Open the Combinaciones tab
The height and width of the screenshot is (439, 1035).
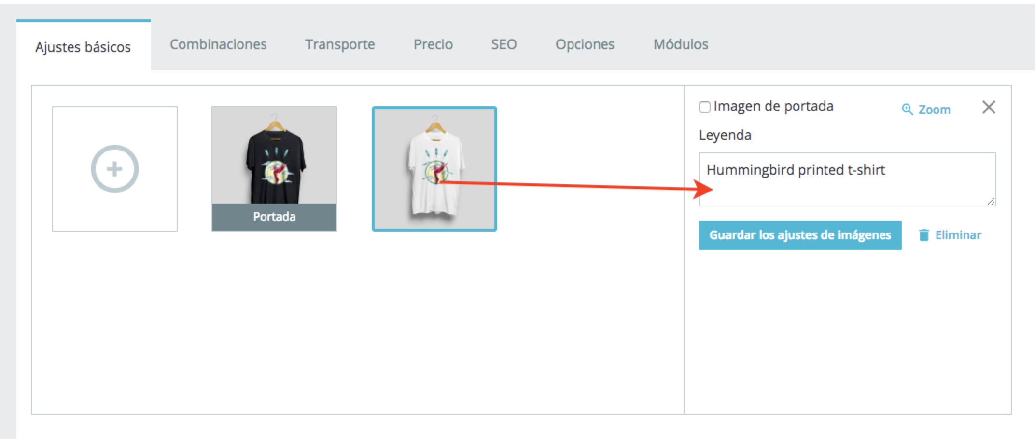coord(218,44)
